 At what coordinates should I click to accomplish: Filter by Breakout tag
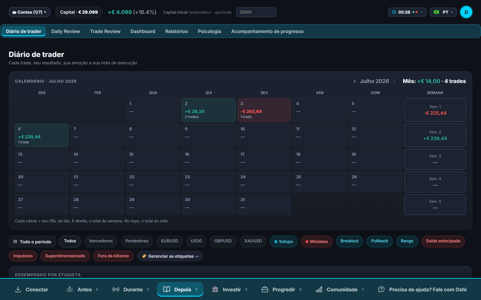click(x=349, y=241)
